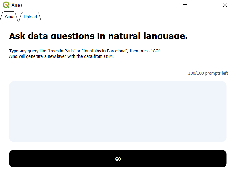Click the "trees in Paris" example text
The height and width of the screenshot is (177, 233).
[60, 51]
